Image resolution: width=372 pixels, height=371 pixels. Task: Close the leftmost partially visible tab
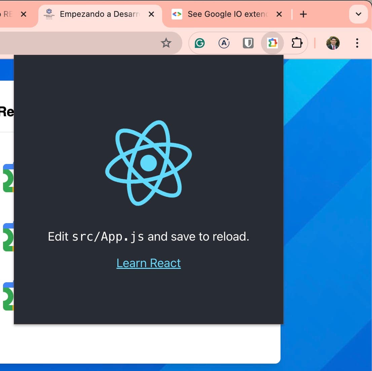24,14
